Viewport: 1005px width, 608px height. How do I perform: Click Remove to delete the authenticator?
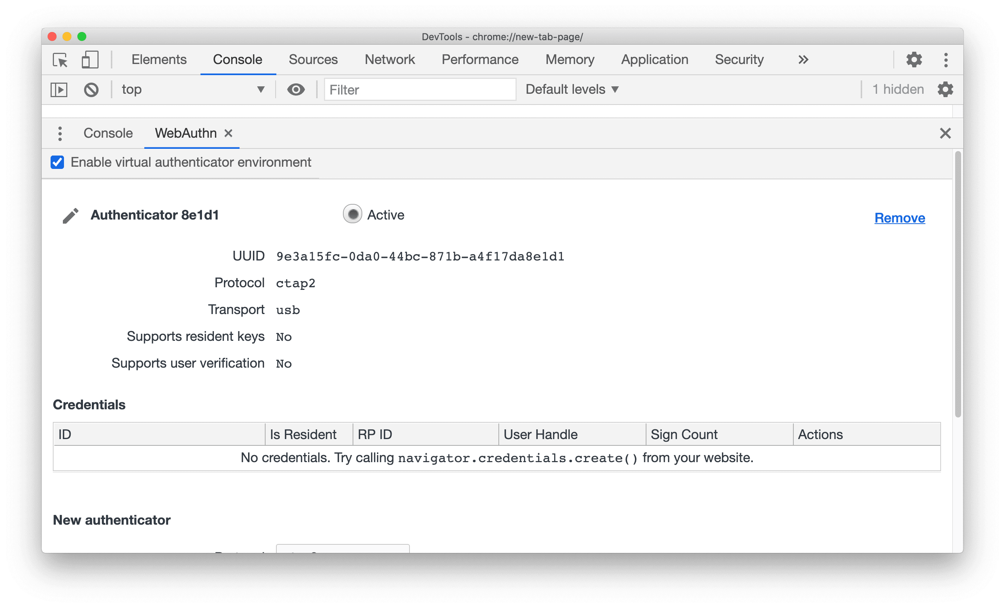coord(900,218)
